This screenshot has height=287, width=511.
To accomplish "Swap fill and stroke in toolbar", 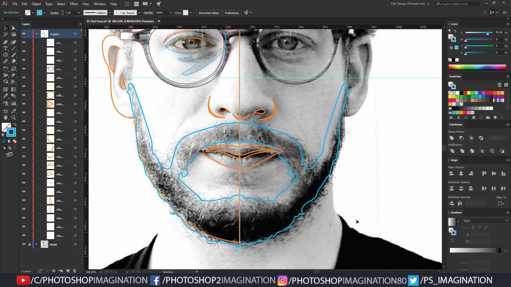I will click(15, 124).
